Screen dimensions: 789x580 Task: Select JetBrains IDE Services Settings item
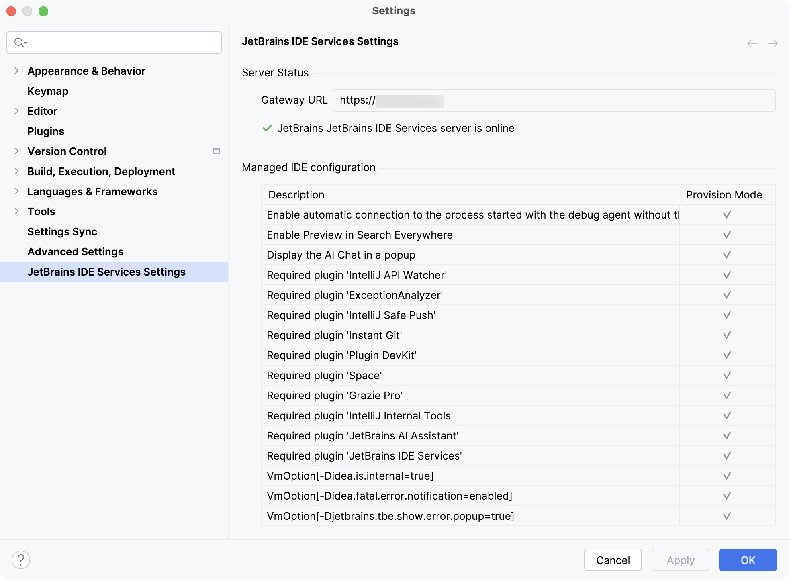click(114, 272)
